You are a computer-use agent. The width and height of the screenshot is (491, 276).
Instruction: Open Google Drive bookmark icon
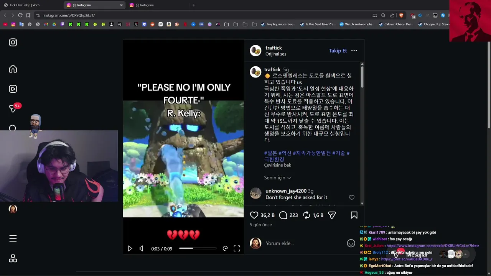pyautogui.click(x=54, y=24)
